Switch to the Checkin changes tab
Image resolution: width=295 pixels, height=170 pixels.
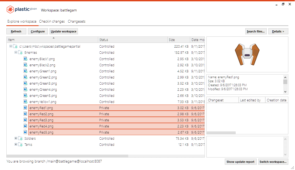pos(52,22)
